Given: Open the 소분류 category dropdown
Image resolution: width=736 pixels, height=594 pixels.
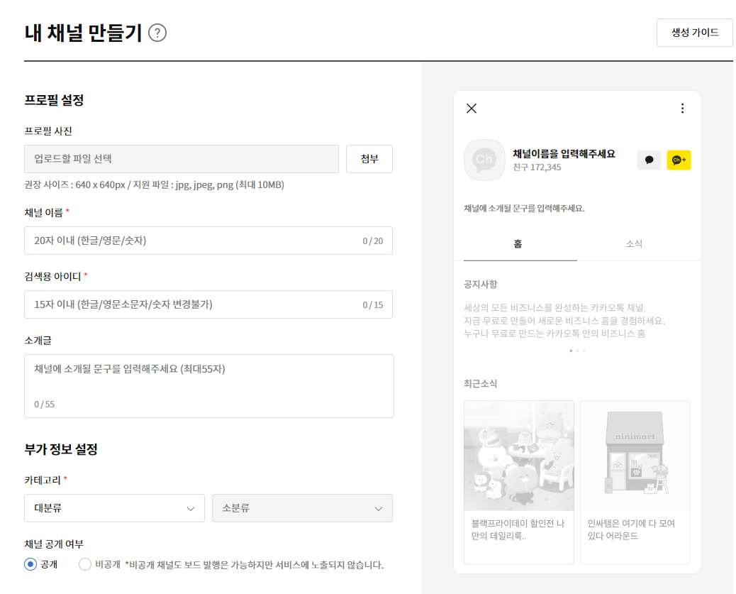Looking at the screenshot, I should (x=302, y=508).
